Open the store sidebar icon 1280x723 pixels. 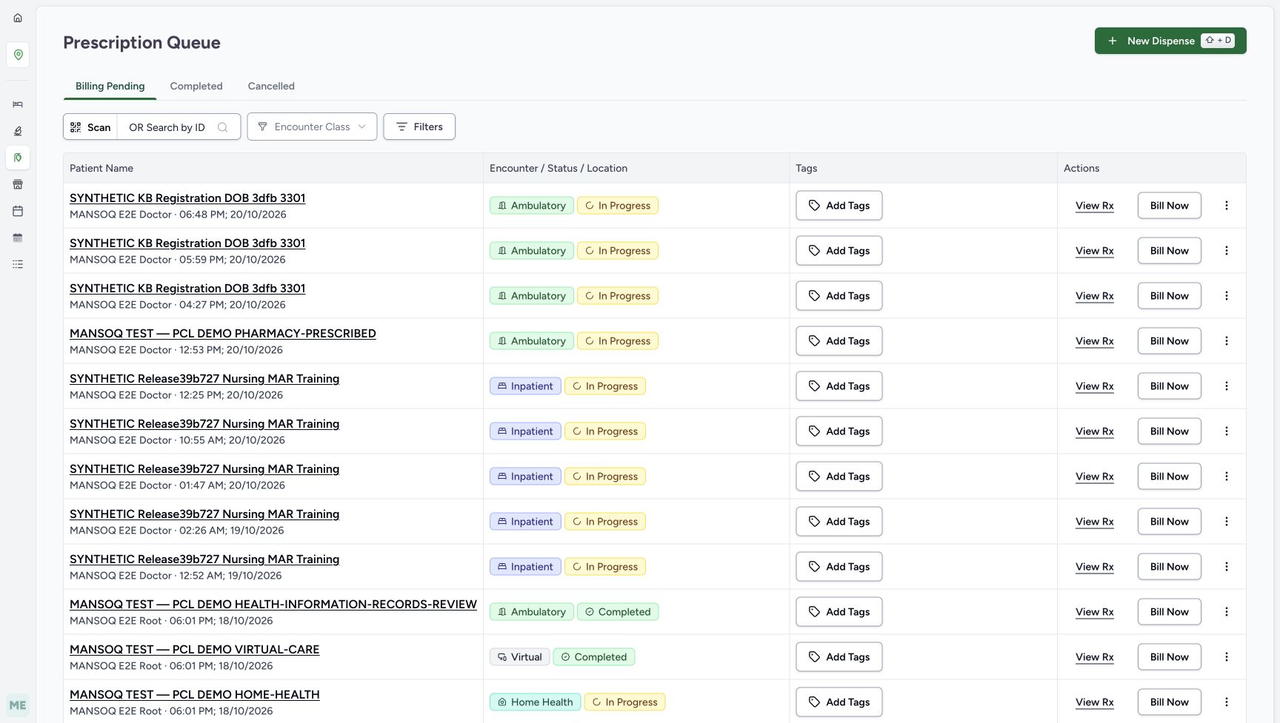(x=18, y=184)
